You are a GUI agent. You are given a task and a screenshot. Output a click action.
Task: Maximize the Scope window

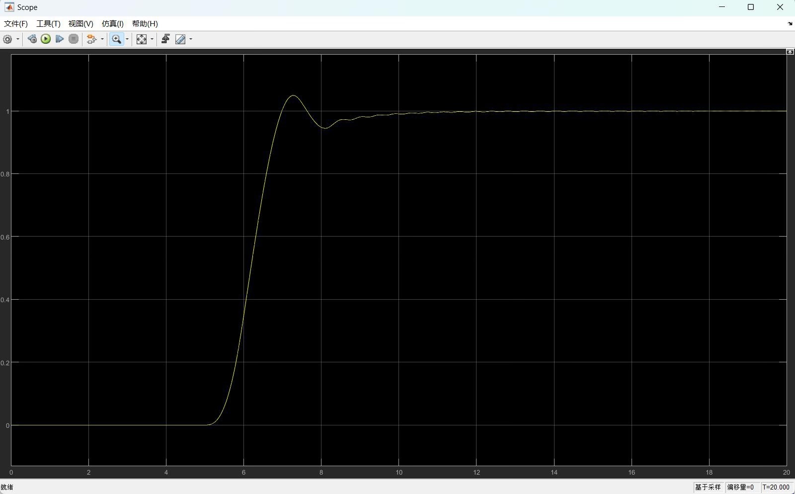click(x=751, y=7)
